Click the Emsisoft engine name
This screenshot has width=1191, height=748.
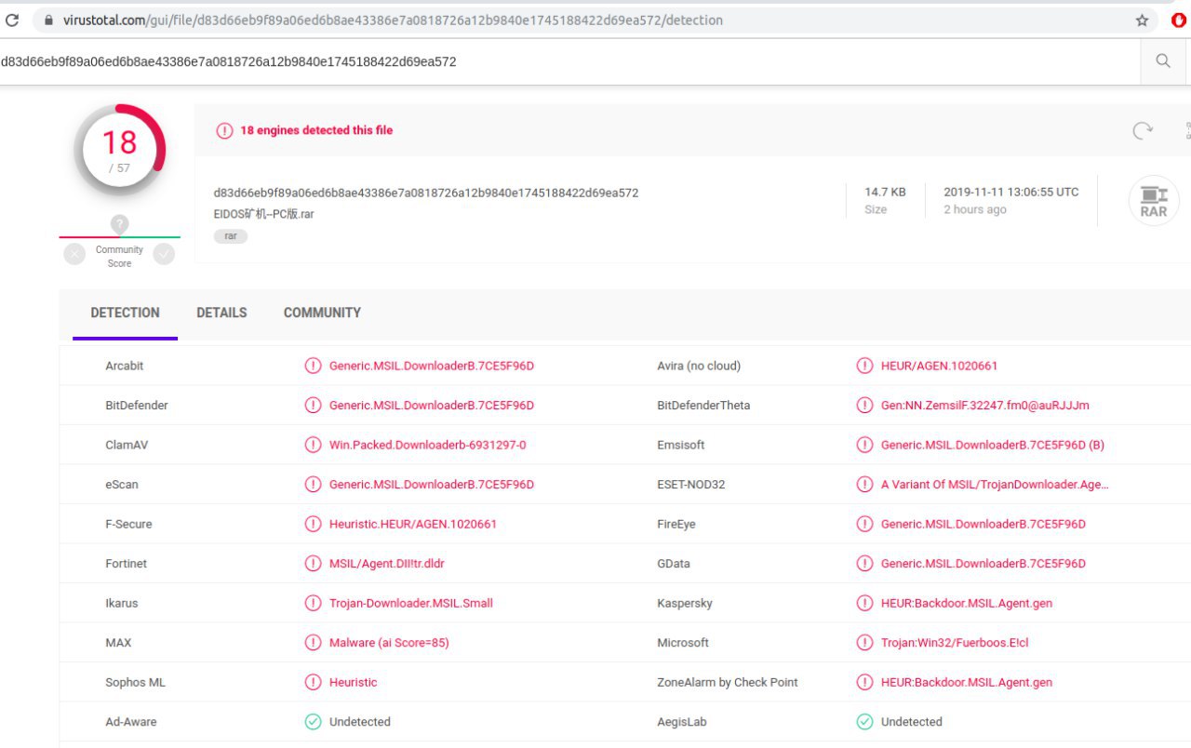point(681,445)
